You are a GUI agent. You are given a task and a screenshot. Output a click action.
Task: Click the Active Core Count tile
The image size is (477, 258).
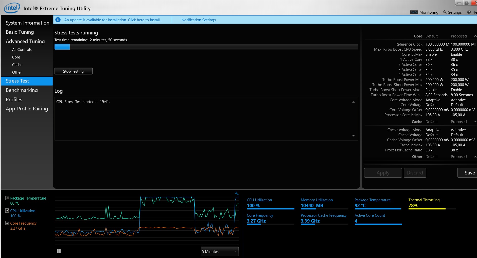click(378, 219)
